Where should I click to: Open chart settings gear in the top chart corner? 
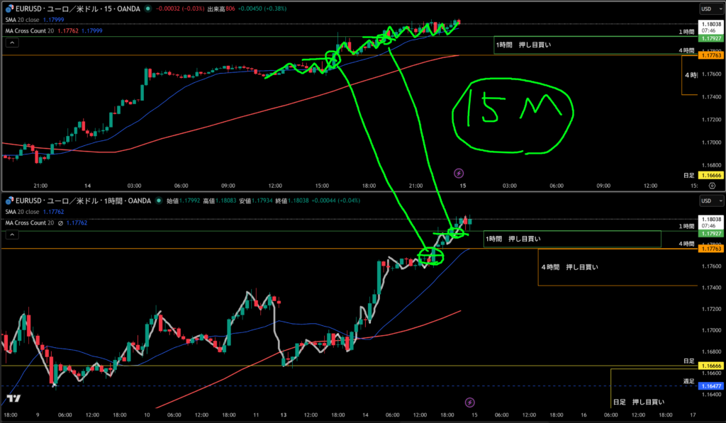point(712,185)
